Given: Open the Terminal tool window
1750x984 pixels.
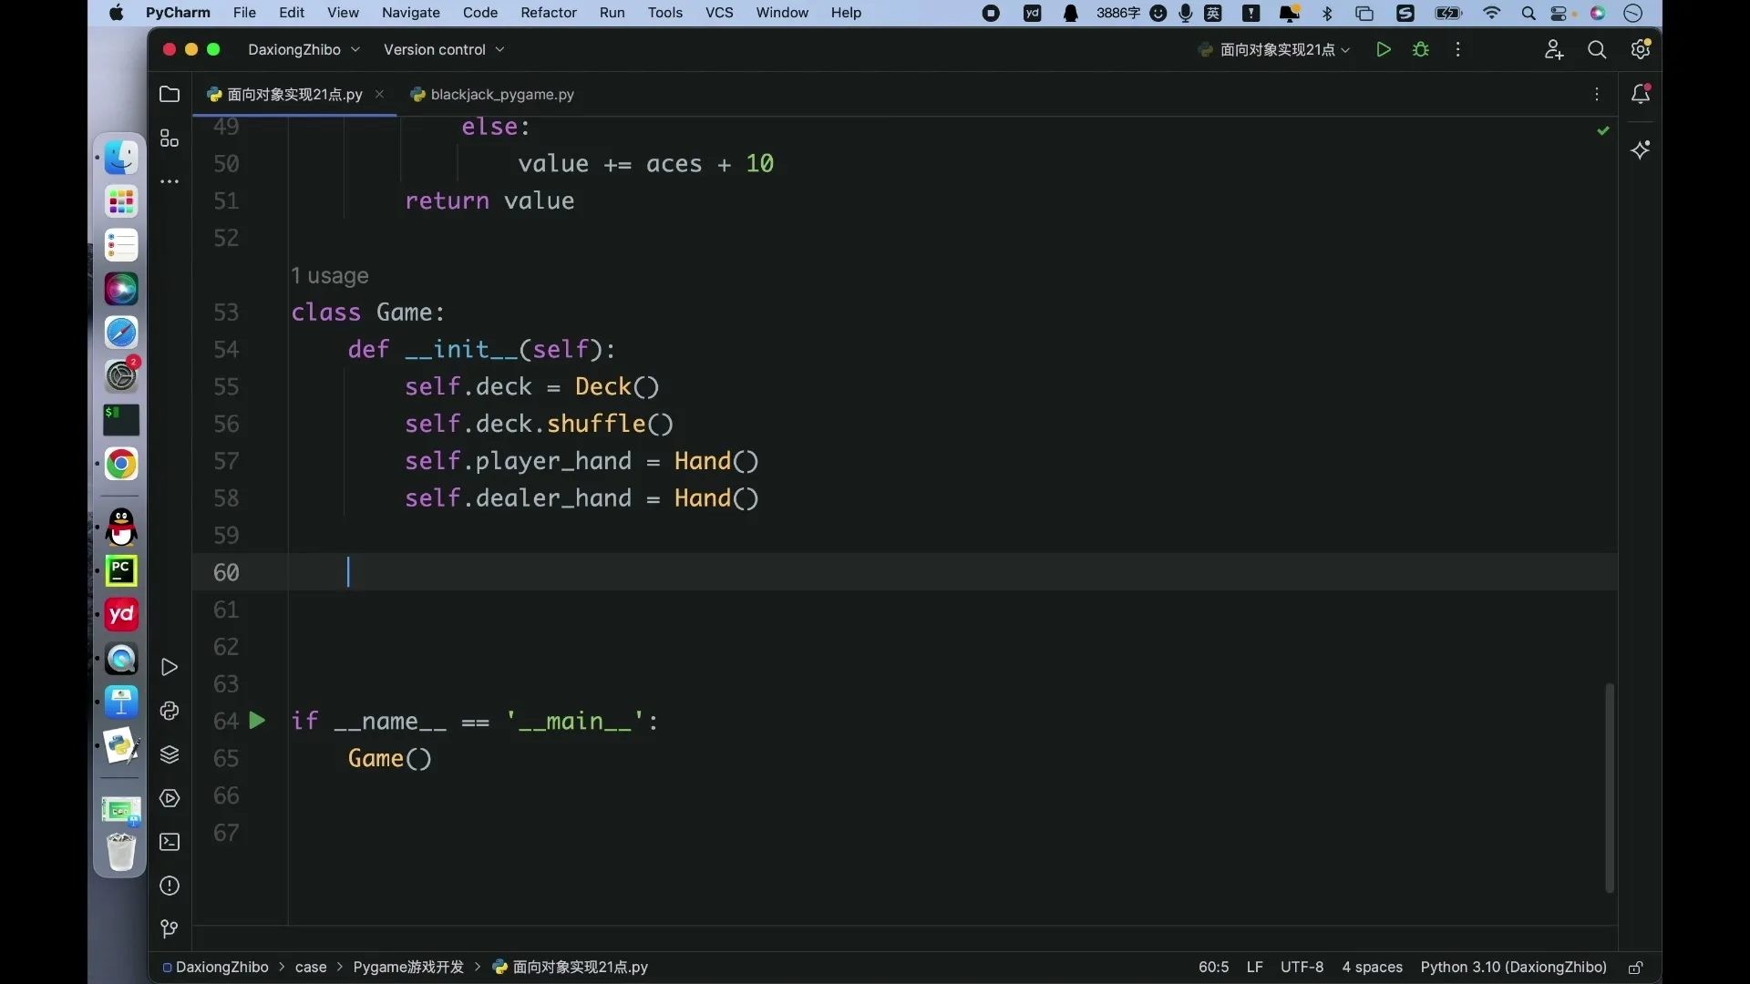Looking at the screenshot, I should 170,842.
